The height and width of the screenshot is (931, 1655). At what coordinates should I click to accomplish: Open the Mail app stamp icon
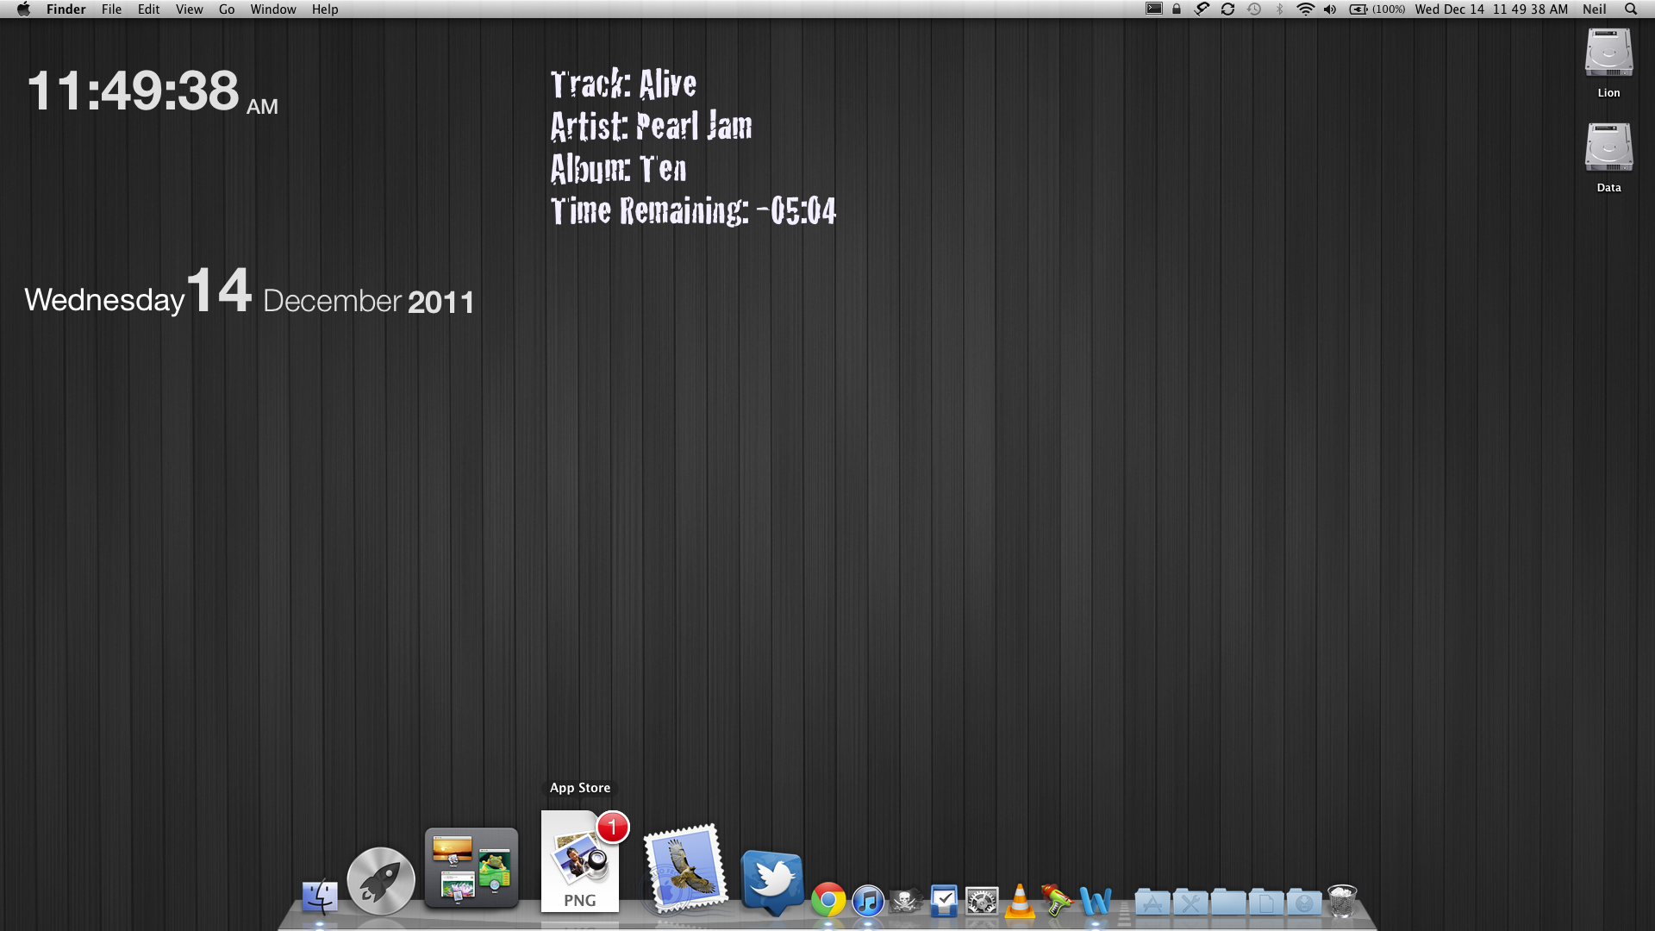click(x=685, y=869)
